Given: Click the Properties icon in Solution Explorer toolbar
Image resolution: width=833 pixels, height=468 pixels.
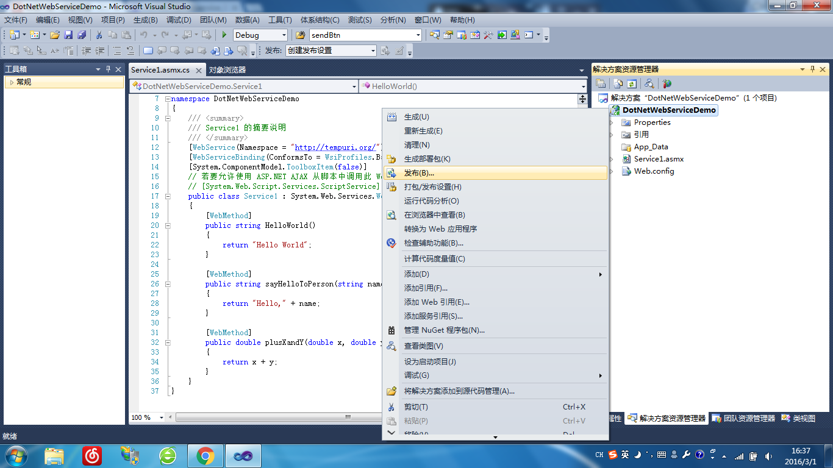Looking at the screenshot, I should [x=601, y=83].
